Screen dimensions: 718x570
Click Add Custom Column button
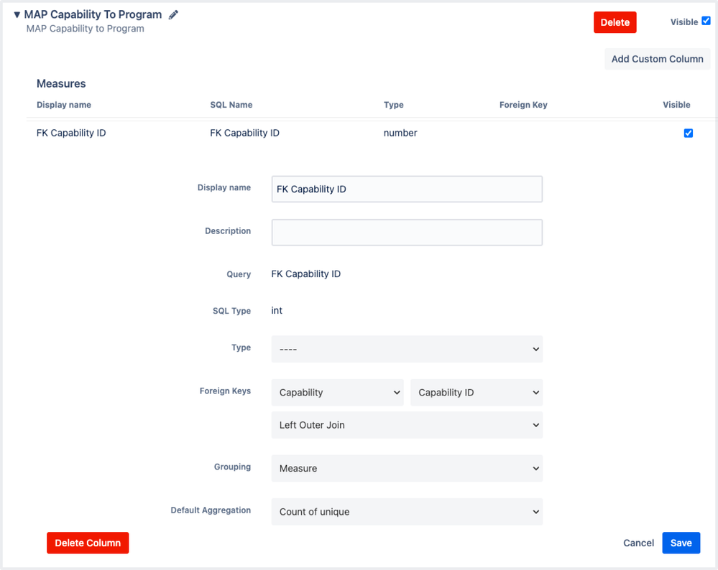(x=657, y=59)
